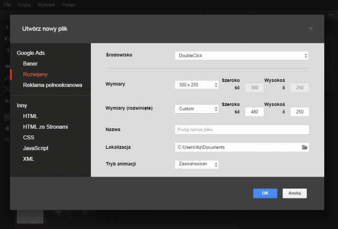
Task: Confirm with the OK button
Action: tap(265, 193)
